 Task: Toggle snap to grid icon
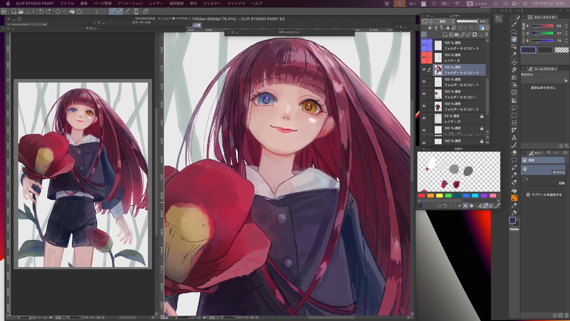click(x=127, y=11)
